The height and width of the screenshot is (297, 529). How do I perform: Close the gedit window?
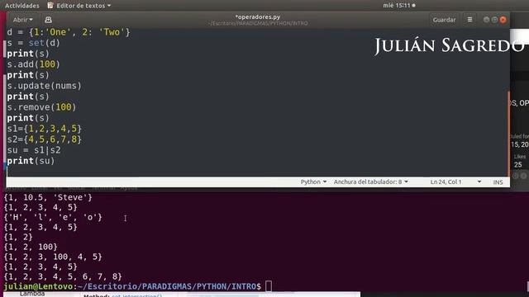[503, 20]
